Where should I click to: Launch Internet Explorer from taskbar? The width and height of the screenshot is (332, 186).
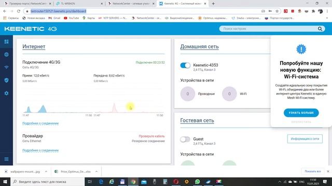click(112, 181)
